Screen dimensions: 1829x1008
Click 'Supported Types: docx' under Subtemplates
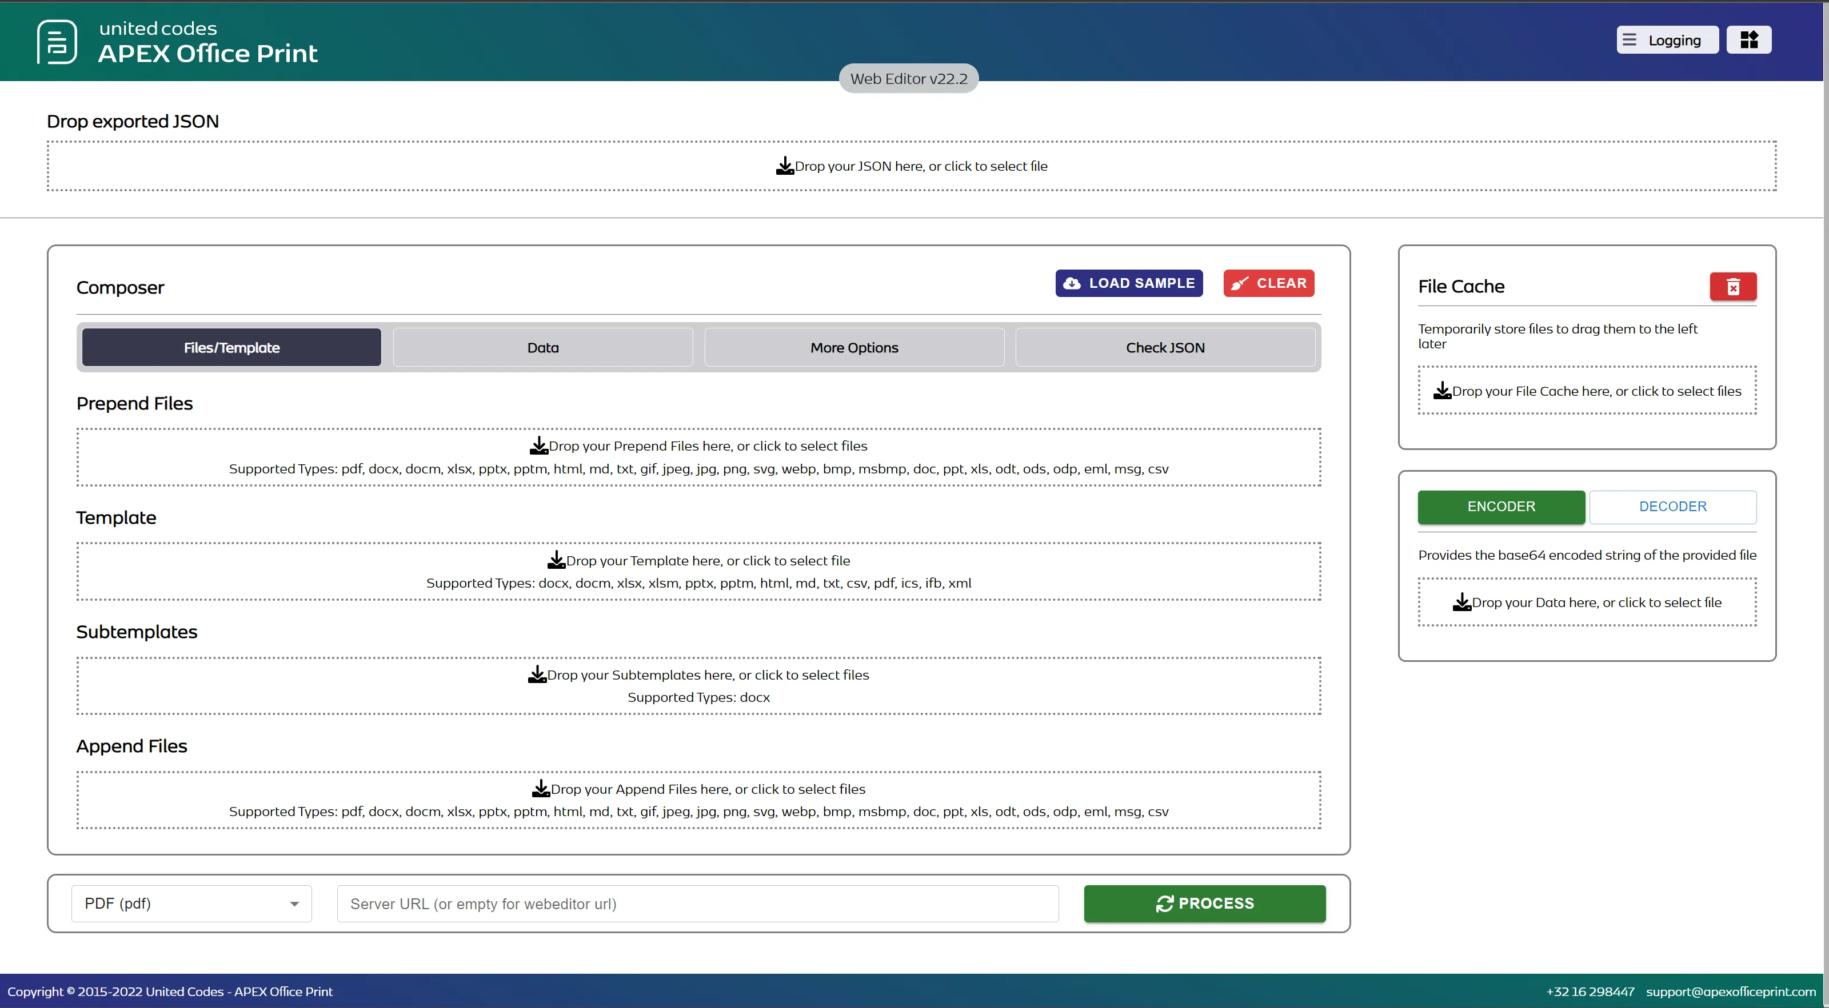coord(698,697)
